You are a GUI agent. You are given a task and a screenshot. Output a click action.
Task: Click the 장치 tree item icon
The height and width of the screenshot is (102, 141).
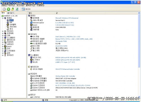point(5,49)
